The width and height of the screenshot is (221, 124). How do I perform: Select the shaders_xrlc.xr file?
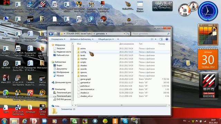click(86, 96)
